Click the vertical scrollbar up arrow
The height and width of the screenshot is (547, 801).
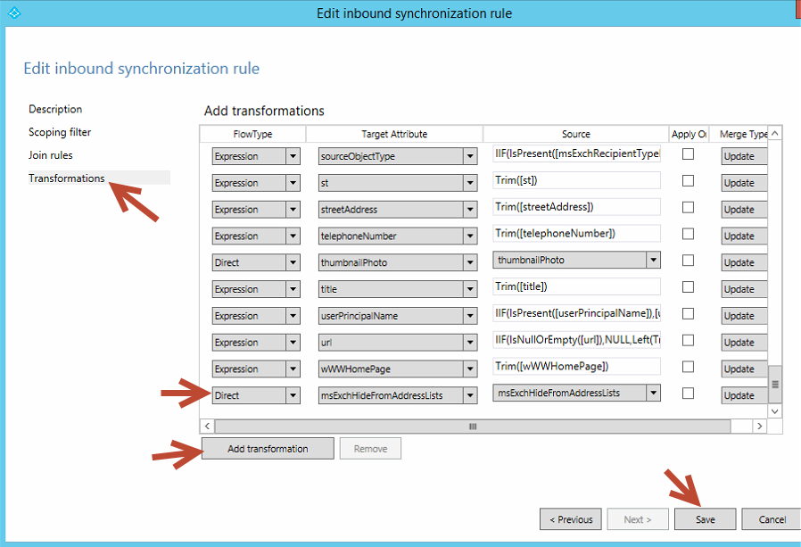click(x=774, y=135)
